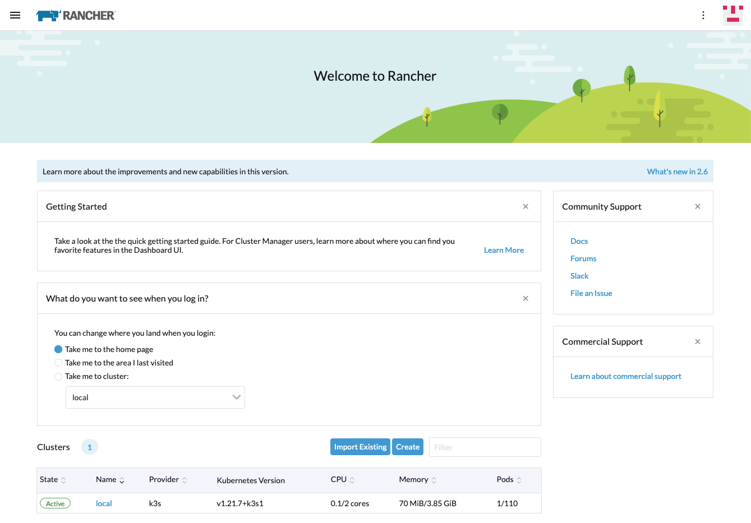Open the What's new in 2.6 link
Screen dimensions: 751x523
[x=677, y=172]
